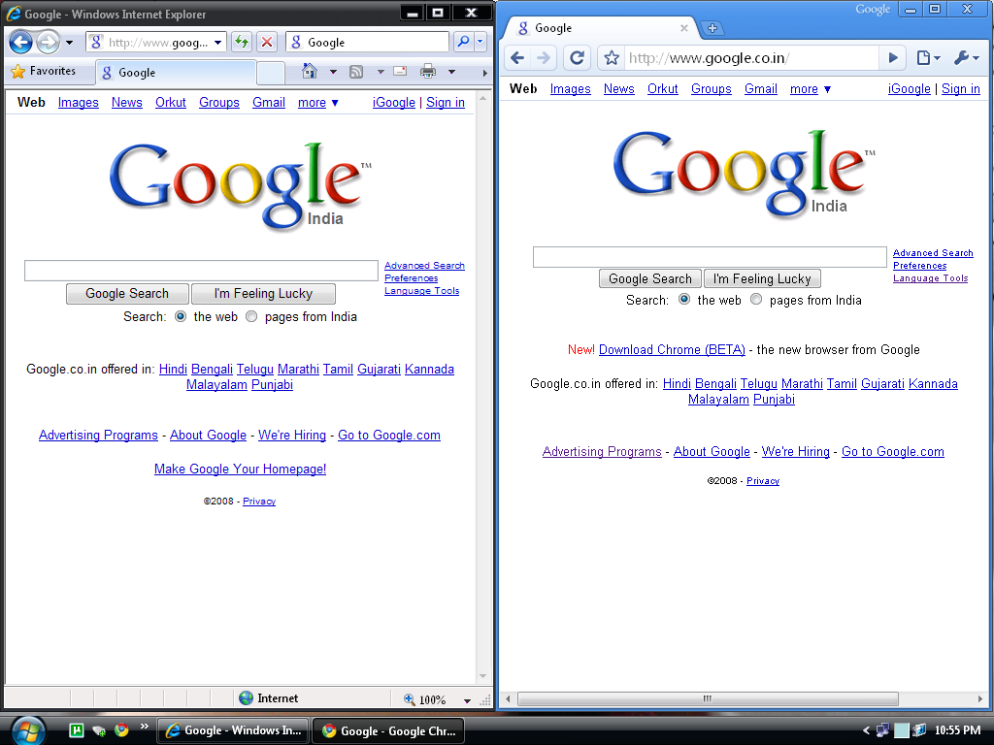Select 'pages from India' radio in Chrome
994x745 pixels.
[756, 299]
